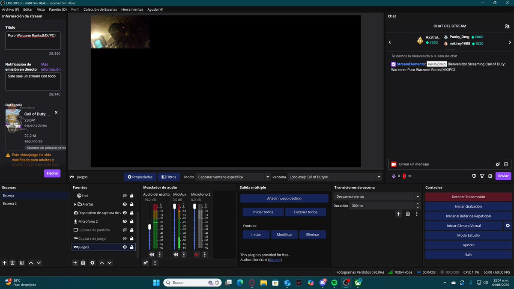Show Captura de juego source
The height and width of the screenshot is (289, 514).
point(125,238)
